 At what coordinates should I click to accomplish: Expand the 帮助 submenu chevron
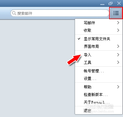(x=118, y=87)
